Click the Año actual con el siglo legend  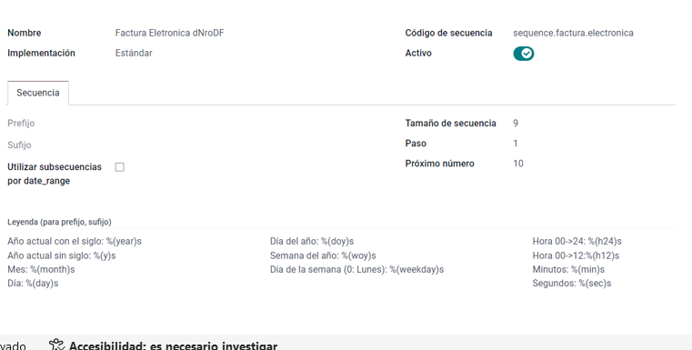coord(75,242)
